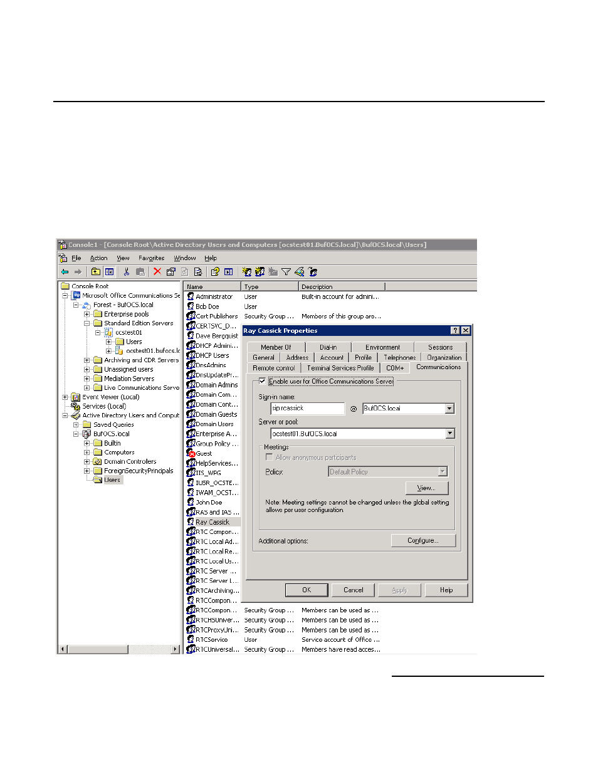Expand the Computers folder node
Viewport: 598px width, 774px height.
tap(87, 452)
